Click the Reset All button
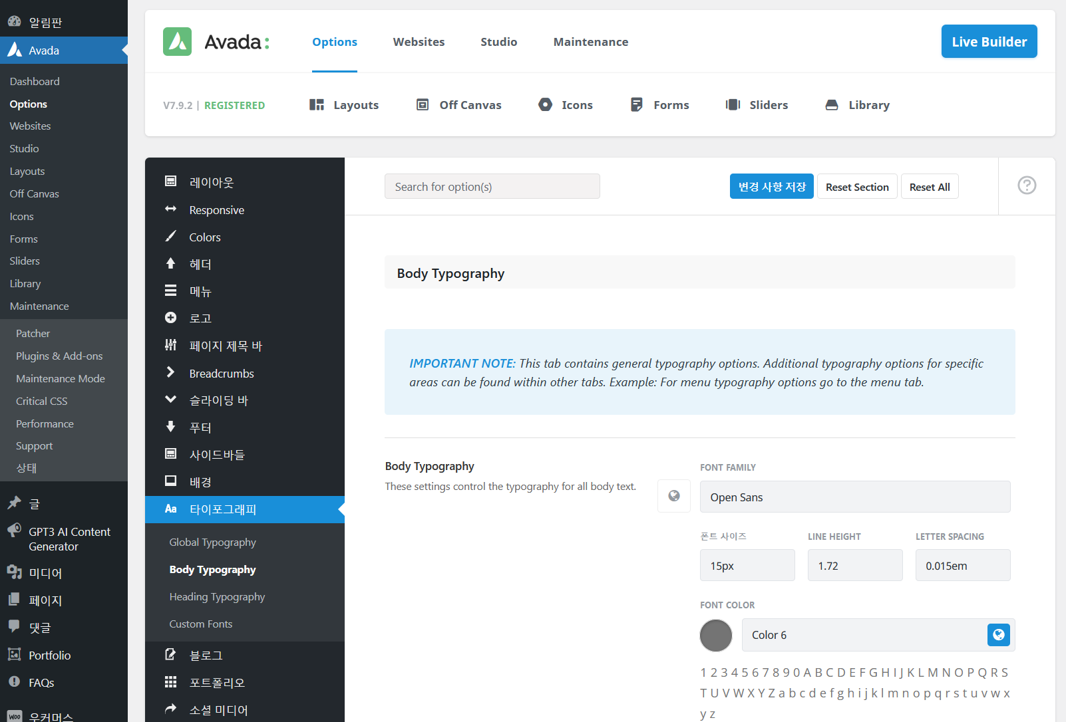1066x722 pixels. 930,187
